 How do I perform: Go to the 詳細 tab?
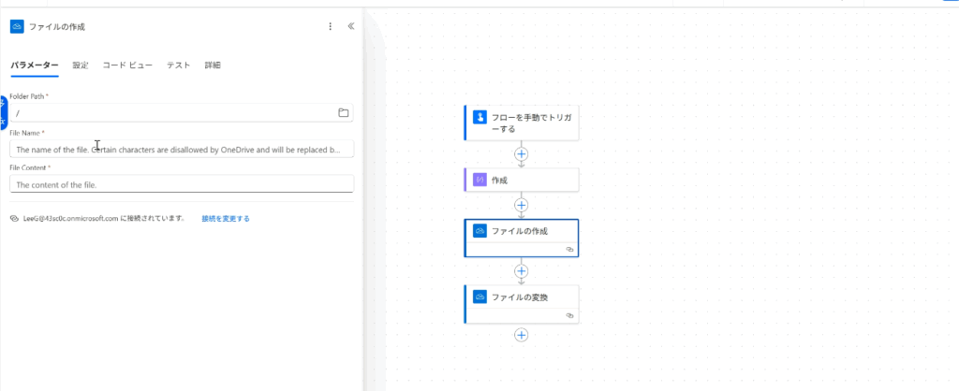tap(213, 65)
